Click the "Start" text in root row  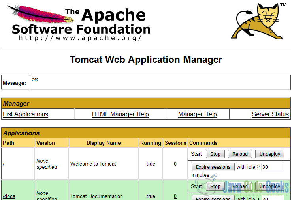[196, 154]
